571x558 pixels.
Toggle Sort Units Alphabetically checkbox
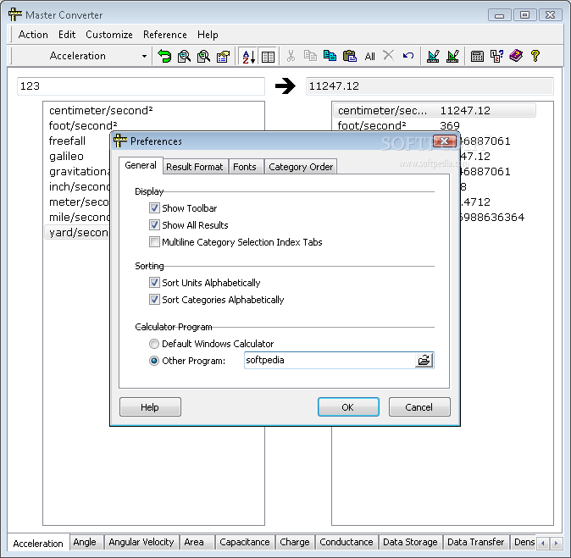pyautogui.click(x=154, y=283)
